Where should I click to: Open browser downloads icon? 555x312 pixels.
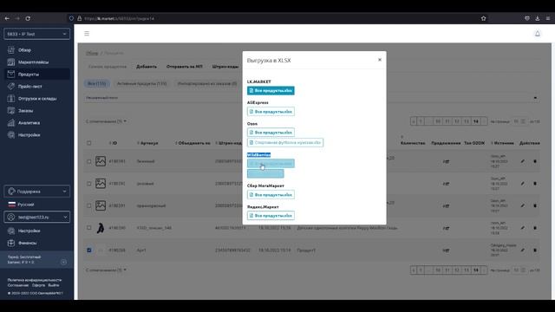[x=538, y=18]
